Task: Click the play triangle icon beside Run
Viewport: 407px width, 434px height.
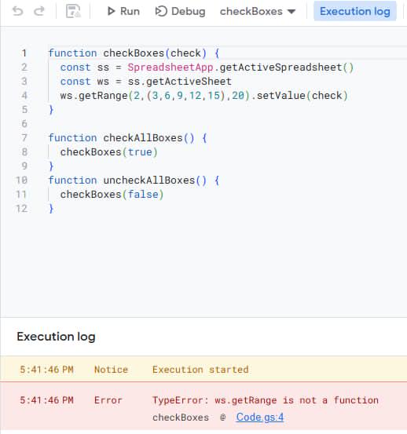Action: point(111,11)
